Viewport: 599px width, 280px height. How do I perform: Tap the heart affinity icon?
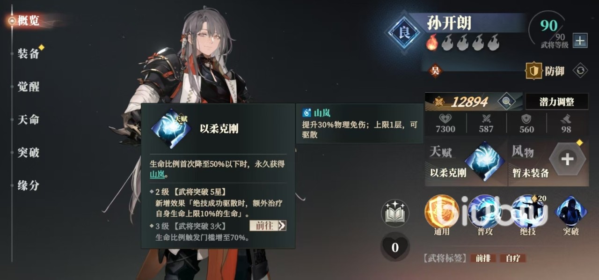pyautogui.click(x=395, y=247)
